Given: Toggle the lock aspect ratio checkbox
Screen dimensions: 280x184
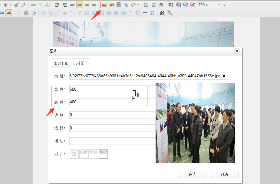Looking at the screenshot, I should 134,98.
